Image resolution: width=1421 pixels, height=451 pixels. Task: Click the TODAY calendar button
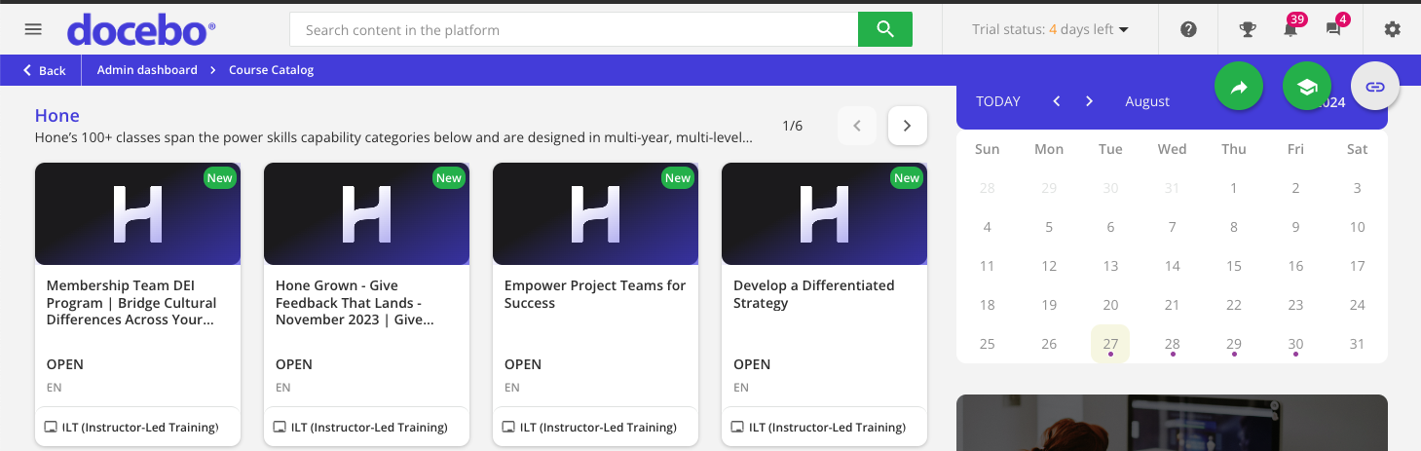[998, 101]
